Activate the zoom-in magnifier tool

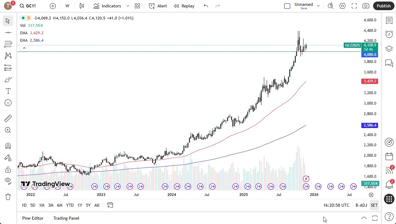point(8,130)
